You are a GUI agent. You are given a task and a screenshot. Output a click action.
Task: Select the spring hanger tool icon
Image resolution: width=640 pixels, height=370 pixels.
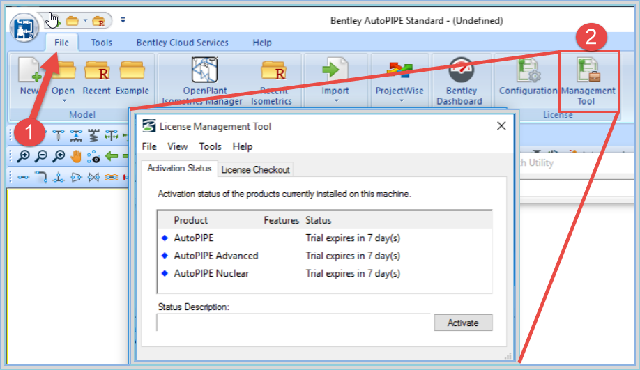pyautogui.click(x=94, y=135)
